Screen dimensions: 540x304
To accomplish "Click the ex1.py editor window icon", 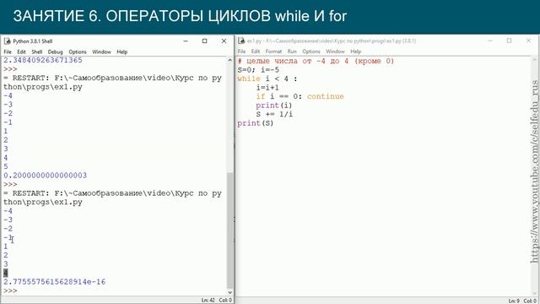I will pos(241,41).
